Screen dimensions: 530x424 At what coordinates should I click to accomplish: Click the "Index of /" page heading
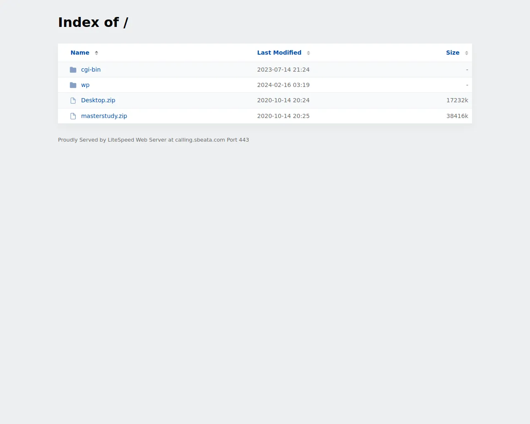tap(93, 22)
